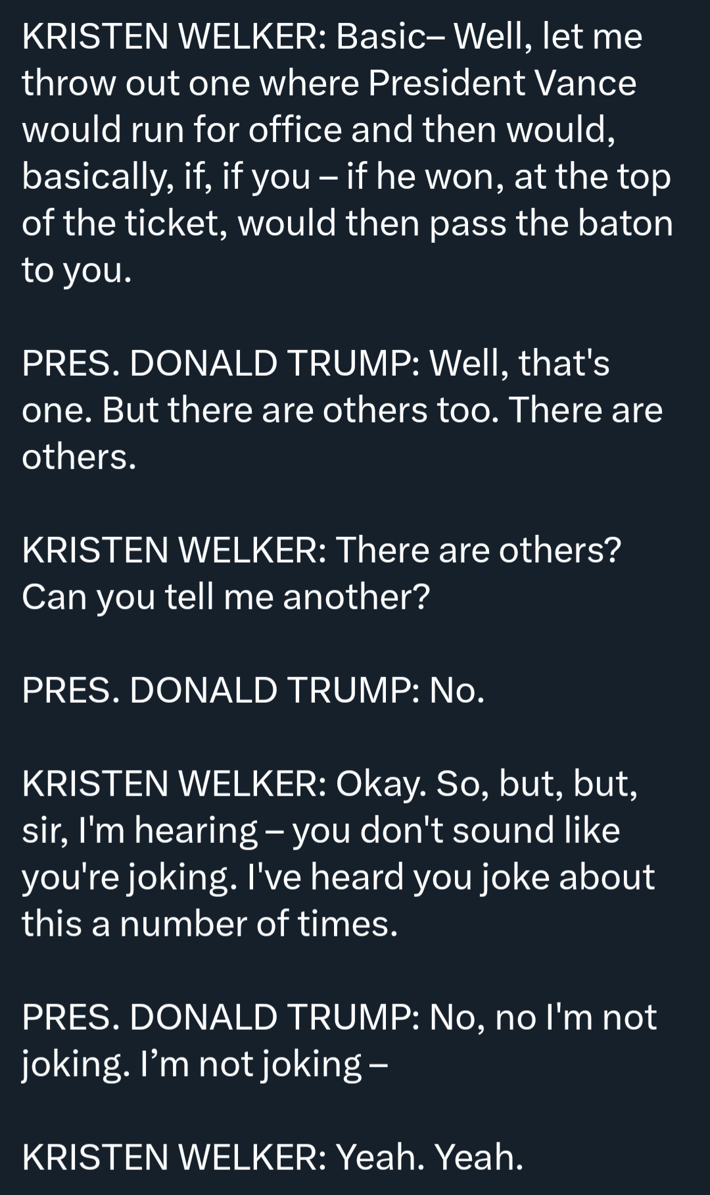Click the phrase "this a number of times."
Screen dimensions: 710x1195
pyautogui.click(x=210, y=924)
